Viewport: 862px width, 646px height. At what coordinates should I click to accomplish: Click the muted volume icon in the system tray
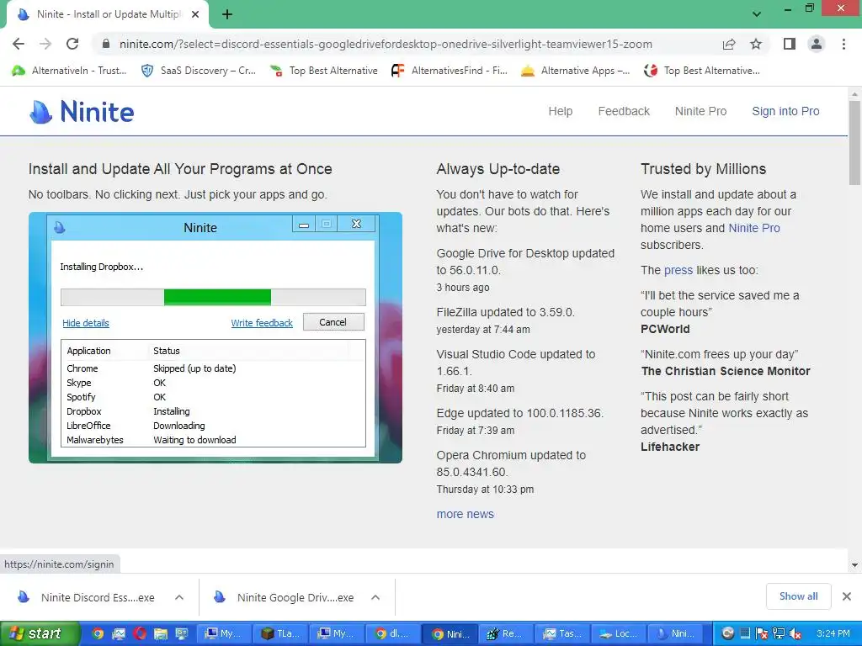(x=795, y=634)
